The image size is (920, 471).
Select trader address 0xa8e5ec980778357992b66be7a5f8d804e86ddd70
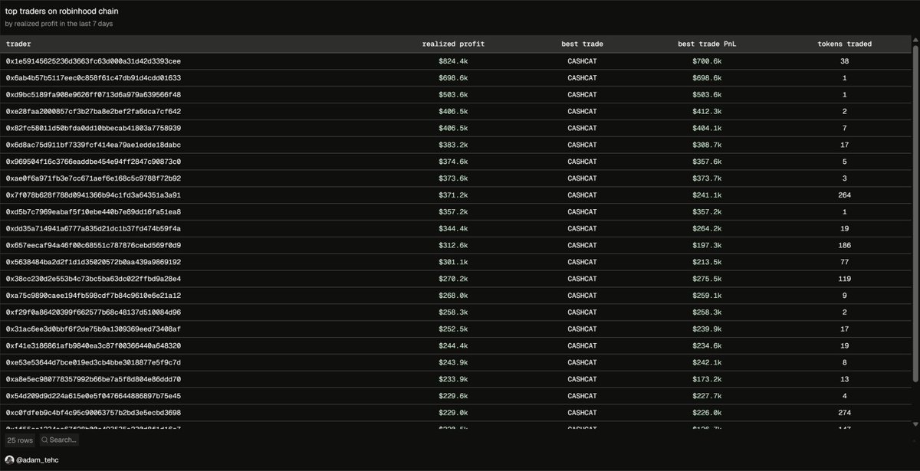coord(93,379)
